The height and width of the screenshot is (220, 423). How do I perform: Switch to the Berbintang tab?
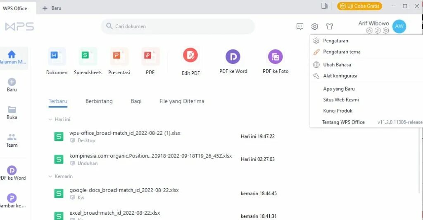tap(99, 101)
